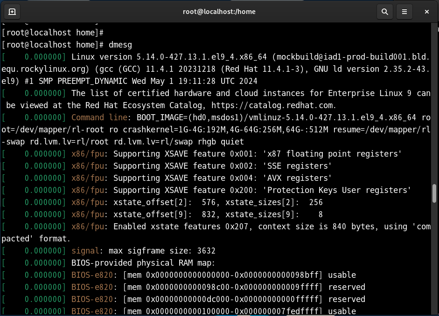
Task: Click 'x87 floating point registers' text
Action: coord(332,154)
